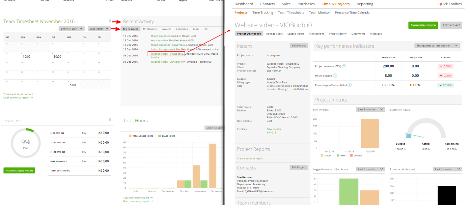Click help icon next to Project revenue (CZK)
471x205 pixels.
[x=344, y=66]
